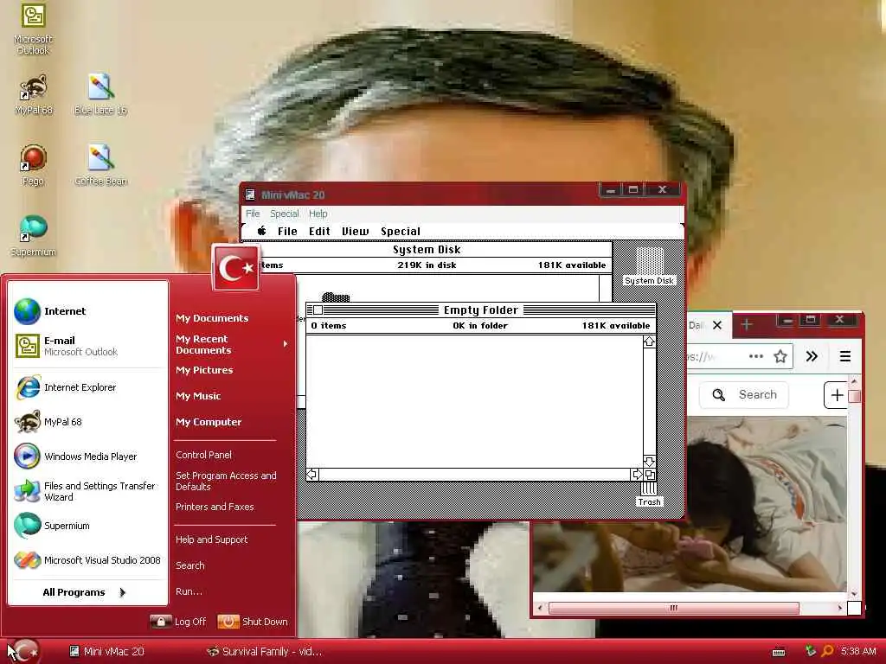Click the Start button on taskbar
Image resolution: width=886 pixels, height=664 pixels.
(x=22, y=651)
